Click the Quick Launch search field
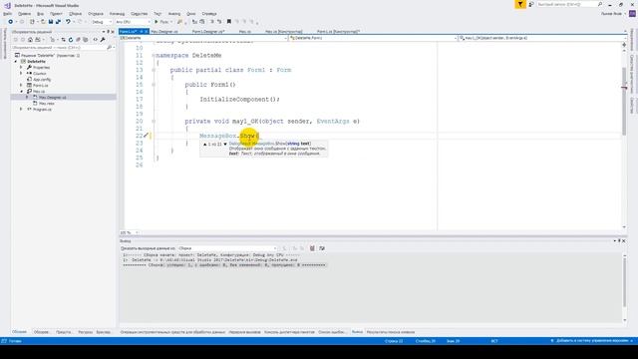 [569, 4]
